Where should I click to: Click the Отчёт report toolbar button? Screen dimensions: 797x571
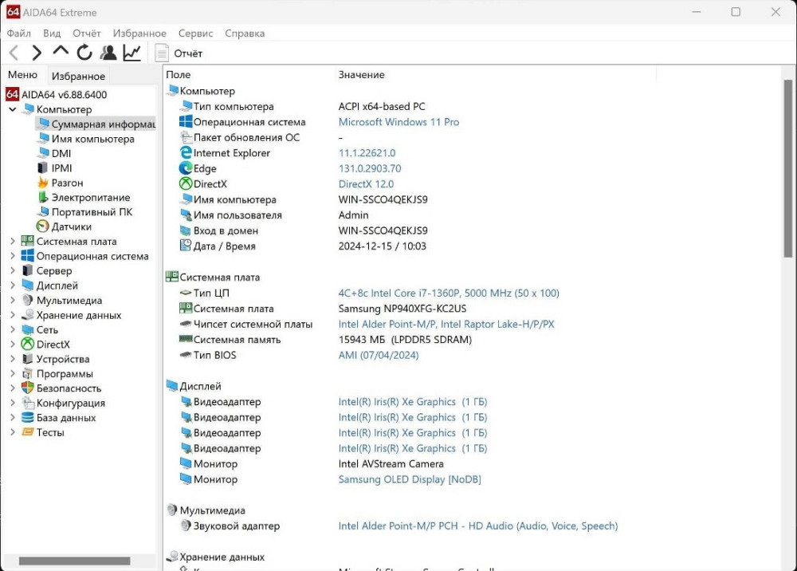click(x=179, y=53)
